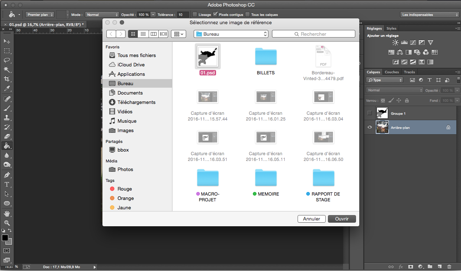Switch to the Couches tab
The width and height of the screenshot is (461, 271).
click(x=392, y=72)
